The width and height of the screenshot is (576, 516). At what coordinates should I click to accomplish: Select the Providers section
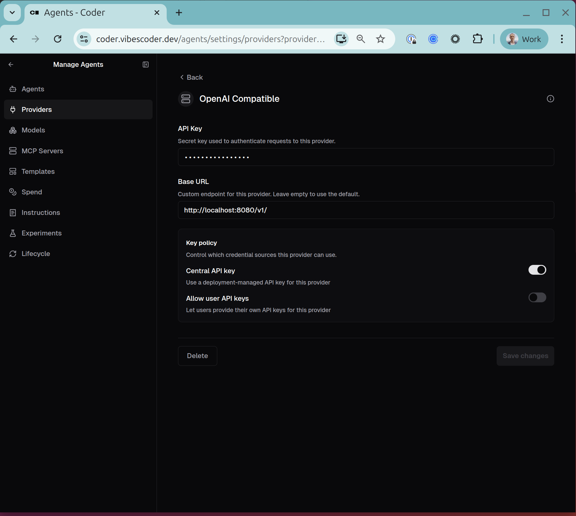coord(78,109)
